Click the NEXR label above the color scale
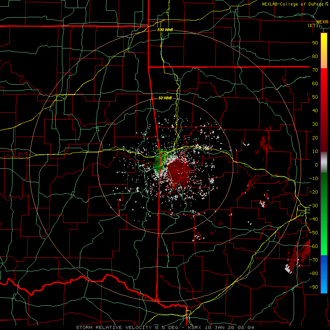 tap(322, 22)
